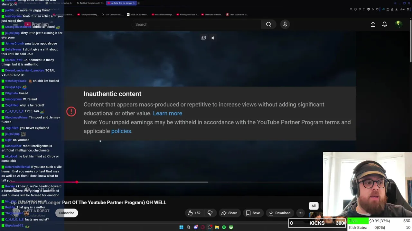
Task: Click the KICKS goal counter overlay
Action: (317, 223)
